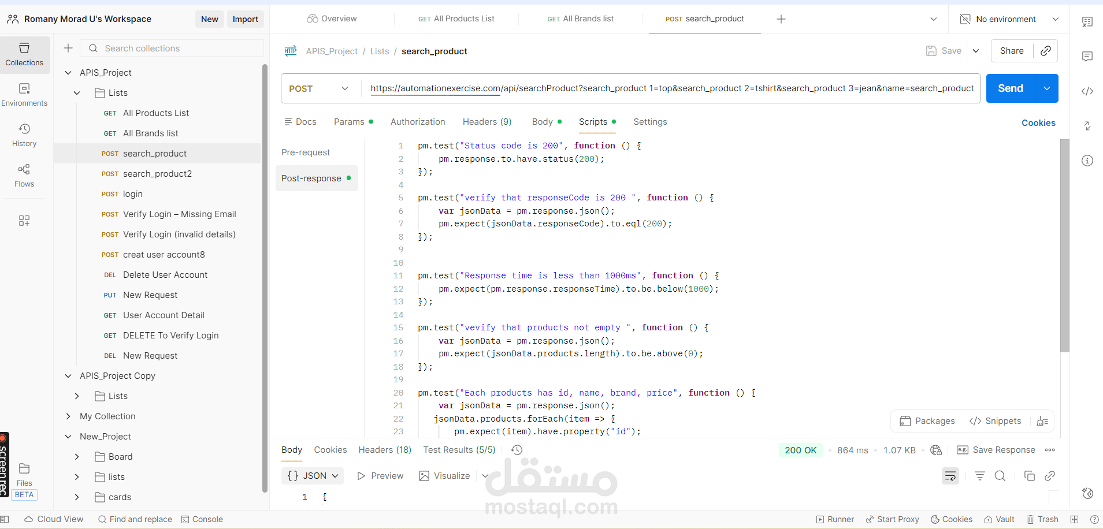1103x529 pixels.
Task: Open a new request tab with plus
Action: pos(781,19)
